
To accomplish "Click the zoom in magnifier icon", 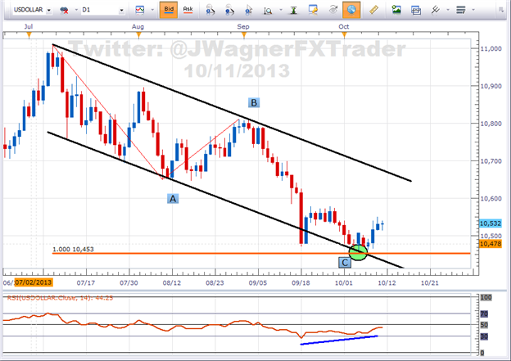I will click(210, 11).
